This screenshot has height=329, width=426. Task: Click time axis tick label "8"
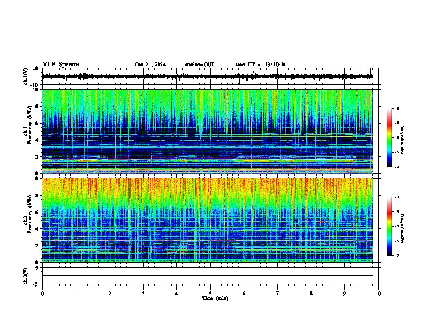pos(311,294)
